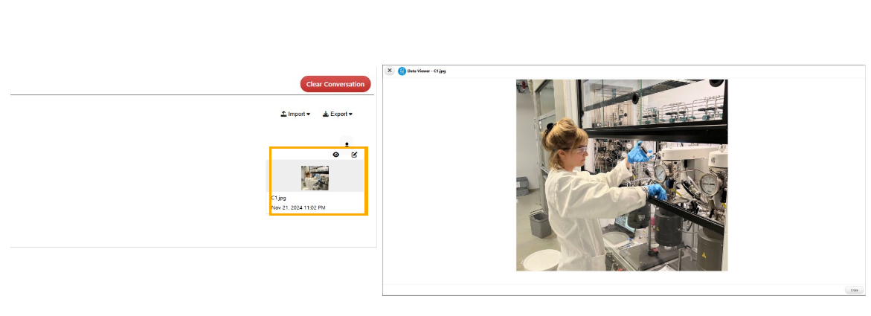The width and height of the screenshot is (871, 316).
Task: Open the Import dropdown menu
Action: pos(295,114)
